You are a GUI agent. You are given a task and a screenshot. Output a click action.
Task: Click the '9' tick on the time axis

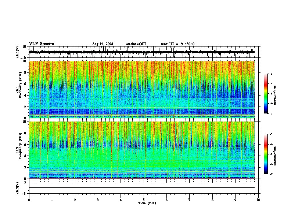(x=235, y=200)
